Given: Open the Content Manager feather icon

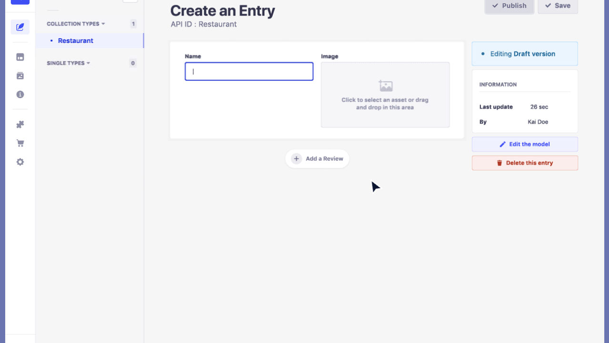Looking at the screenshot, I should [20, 27].
